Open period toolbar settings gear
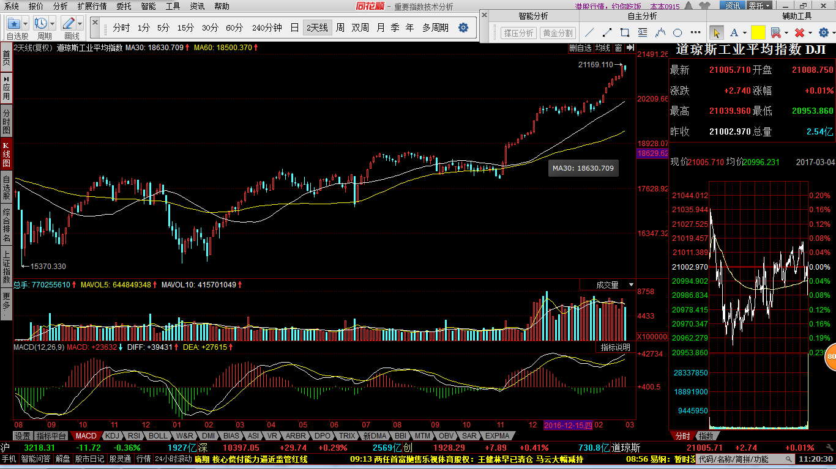This screenshot has height=469, width=836. [463, 28]
